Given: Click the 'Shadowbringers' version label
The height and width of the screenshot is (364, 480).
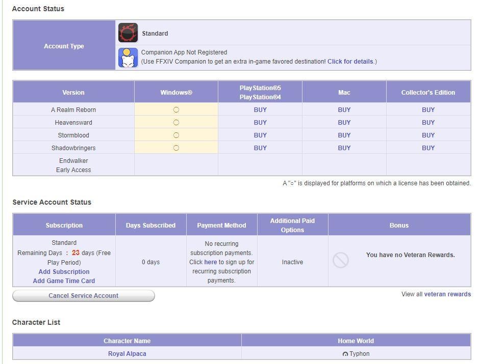Looking at the screenshot, I should [x=73, y=148].
